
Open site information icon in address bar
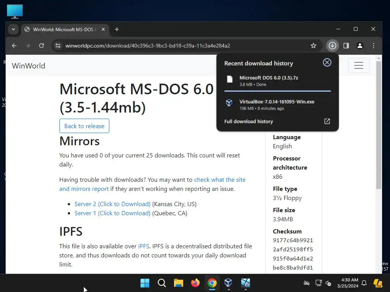click(x=58, y=46)
